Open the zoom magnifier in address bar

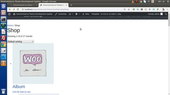click(x=125, y=9)
